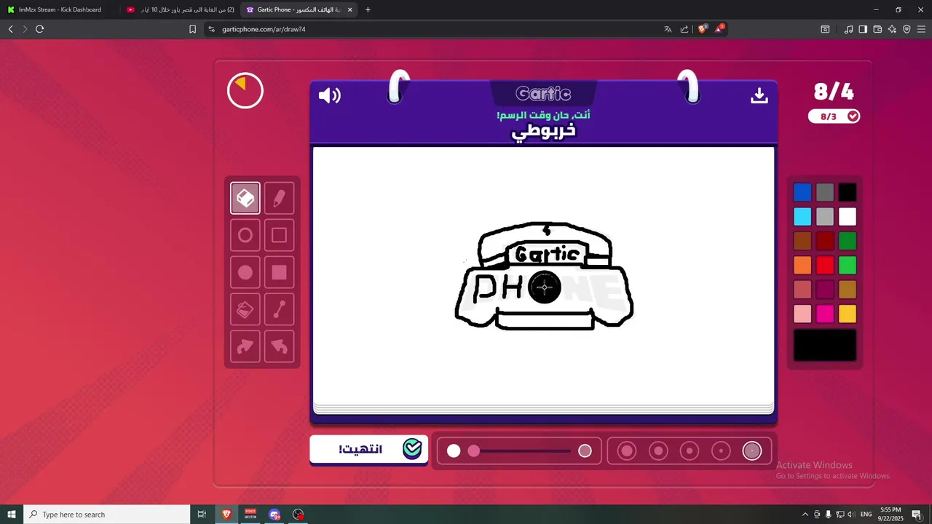The image size is (932, 524).
Task: Select the thinnest brush size option
Action: tap(752, 451)
